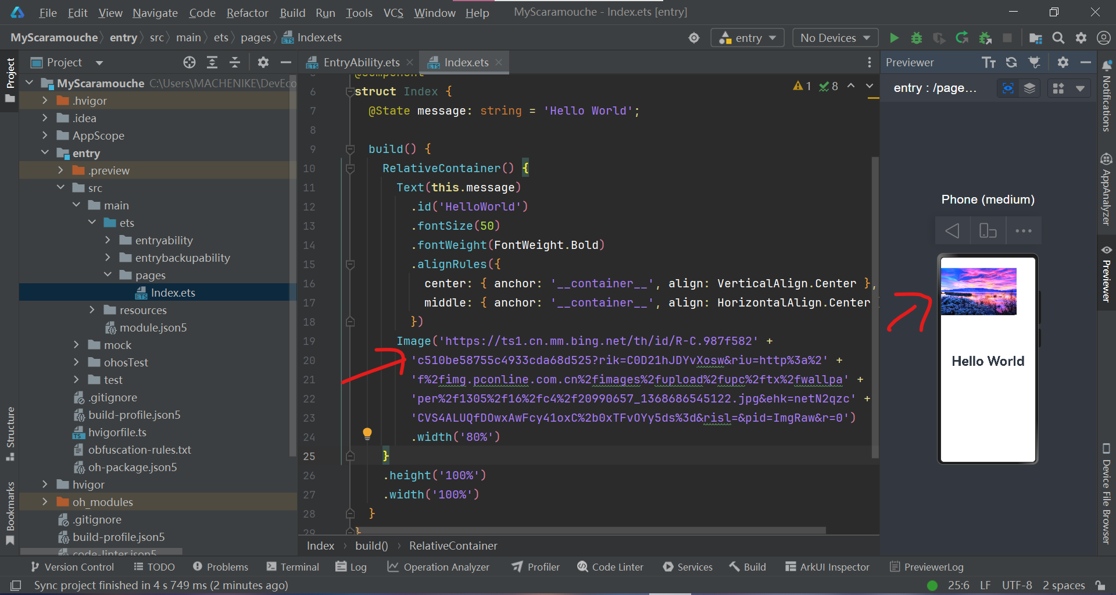Open the entry run configuration dropdown
Screen dimensions: 1116x595
click(x=747, y=38)
